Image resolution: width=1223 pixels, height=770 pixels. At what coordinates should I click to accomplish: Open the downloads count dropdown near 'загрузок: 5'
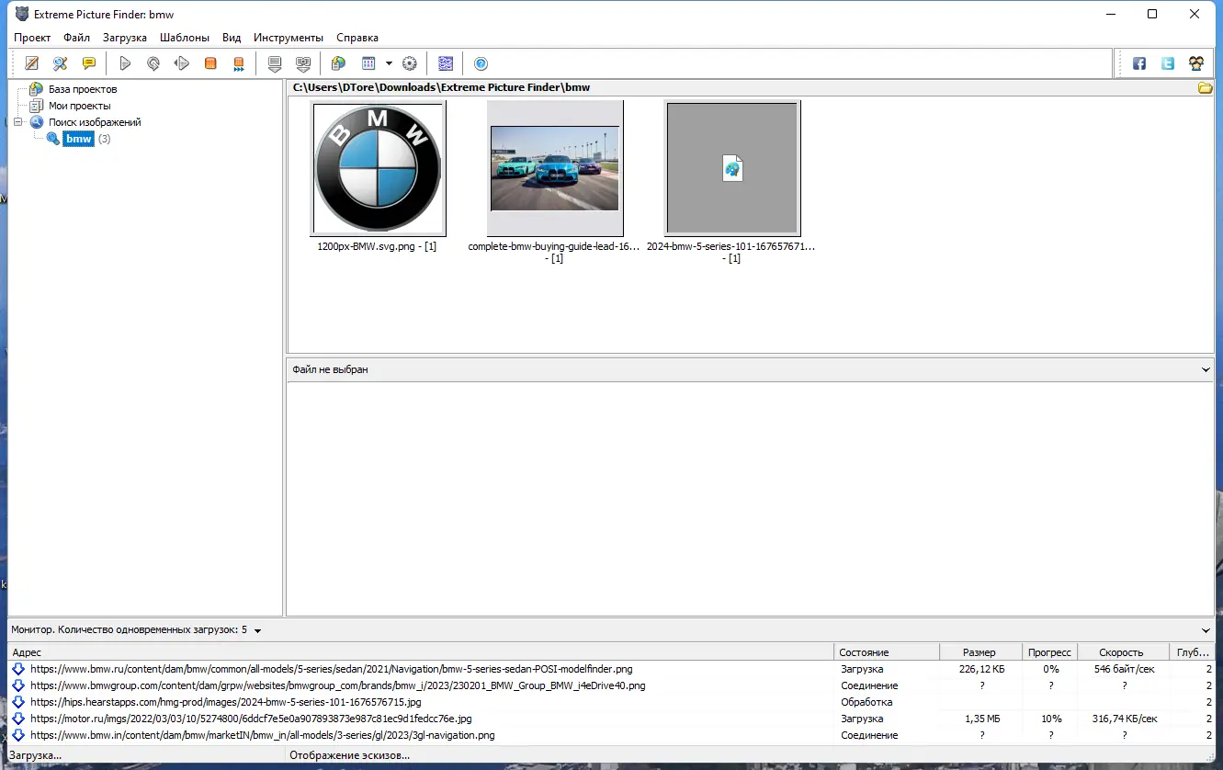[x=258, y=630]
